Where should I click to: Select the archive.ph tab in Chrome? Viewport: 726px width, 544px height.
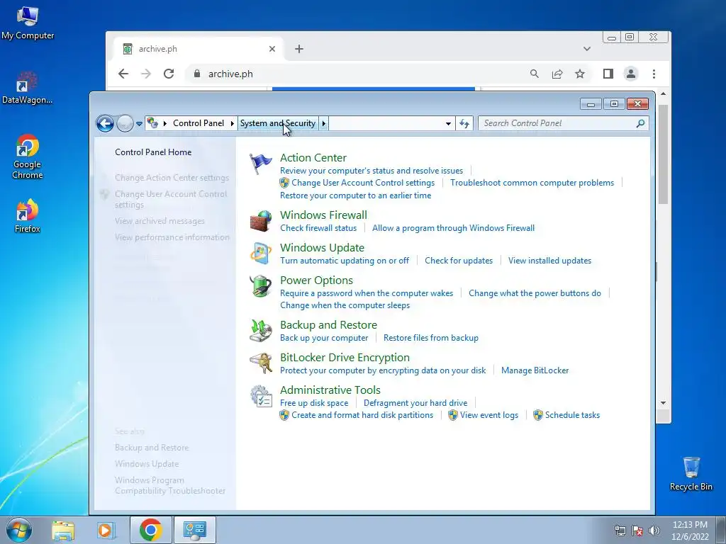point(199,49)
